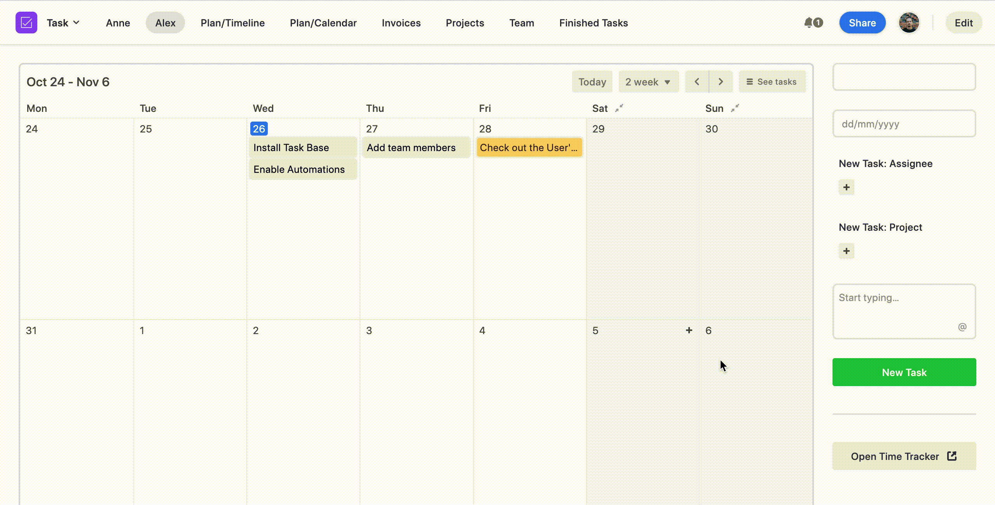
Task: Switch to the Anne tab
Action: point(118,23)
